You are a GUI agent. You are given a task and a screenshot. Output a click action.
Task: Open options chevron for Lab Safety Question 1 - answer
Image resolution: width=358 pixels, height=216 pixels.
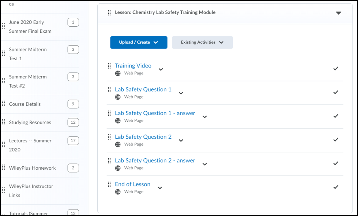(x=205, y=117)
